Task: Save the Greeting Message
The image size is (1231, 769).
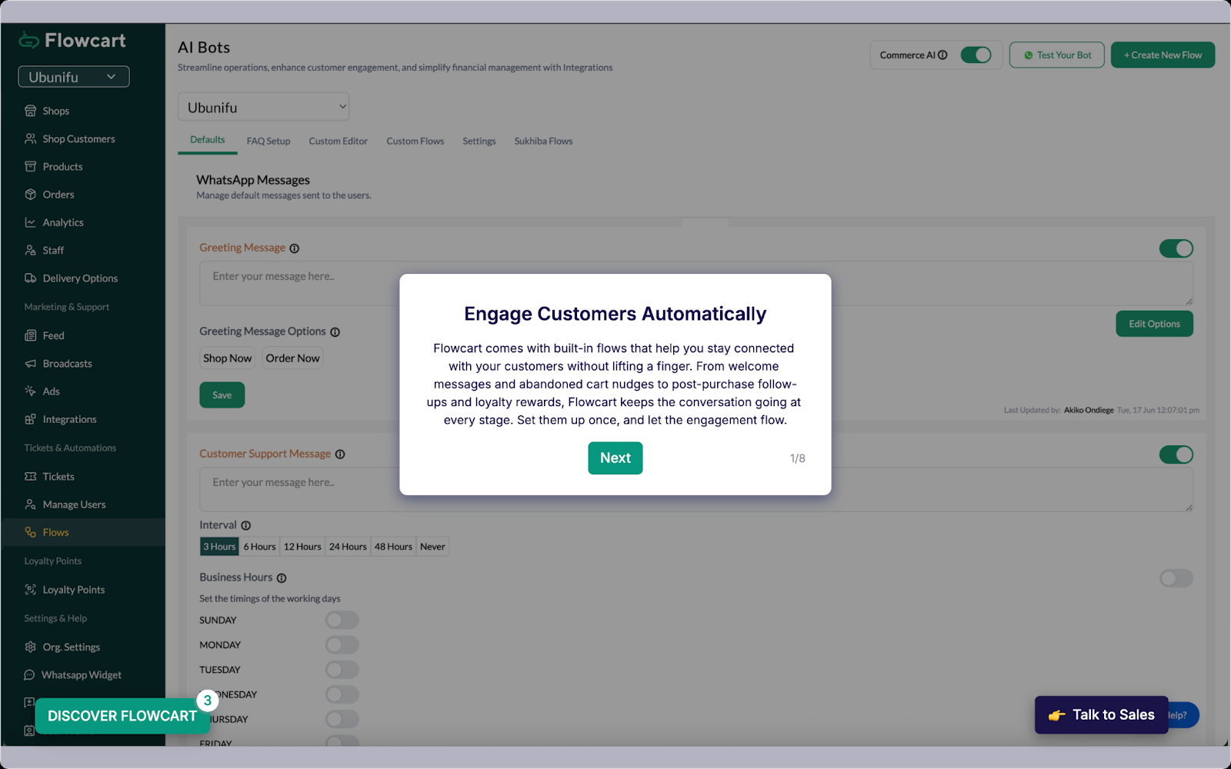Action: click(x=222, y=395)
